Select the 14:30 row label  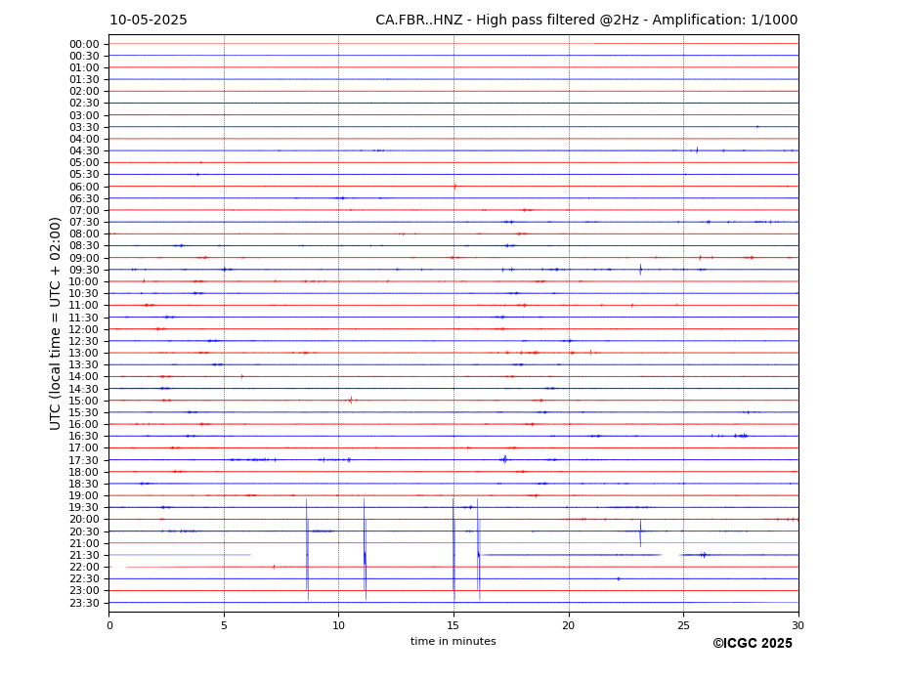[84, 389]
